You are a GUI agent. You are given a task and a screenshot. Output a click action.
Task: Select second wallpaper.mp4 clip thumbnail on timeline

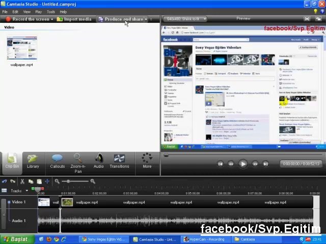67,202
